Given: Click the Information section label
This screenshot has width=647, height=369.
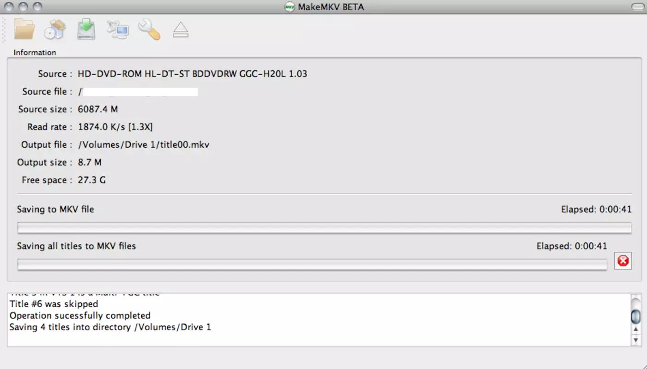Looking at the screenshot, I should pos(35,53).
